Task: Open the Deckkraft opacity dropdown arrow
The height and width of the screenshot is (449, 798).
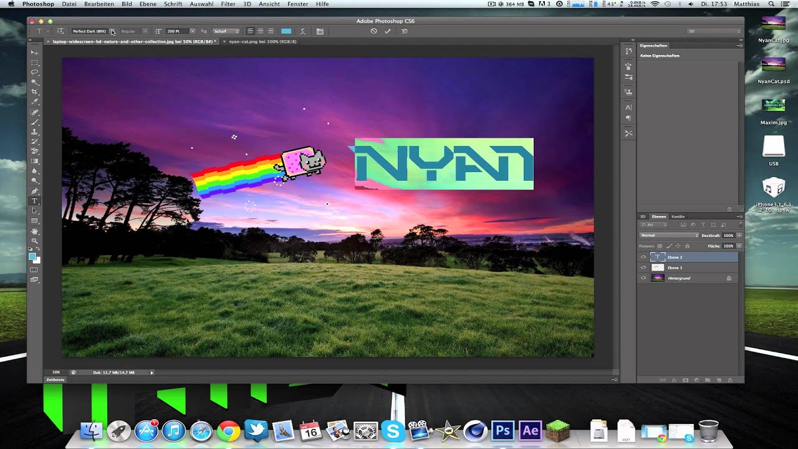Action: point(739,235)
